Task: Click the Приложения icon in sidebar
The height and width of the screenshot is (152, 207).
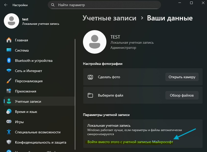Action: [x=9, y=91]
